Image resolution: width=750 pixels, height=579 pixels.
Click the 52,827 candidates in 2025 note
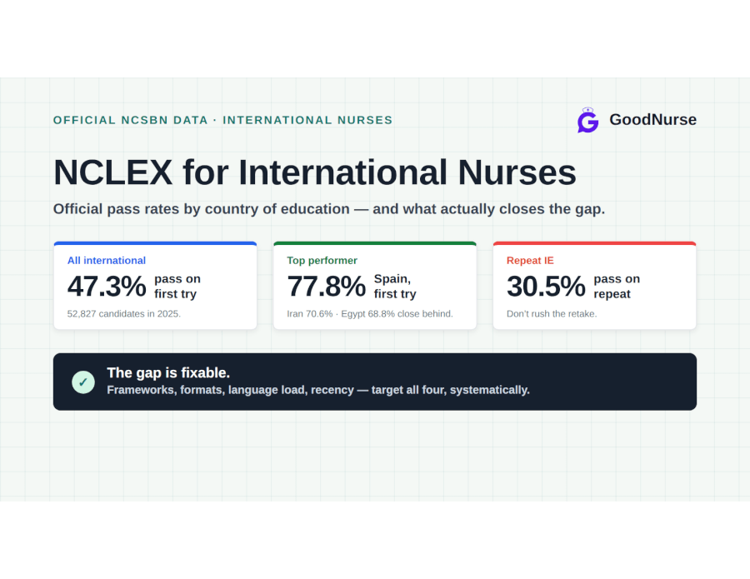(x=124, y=313)
